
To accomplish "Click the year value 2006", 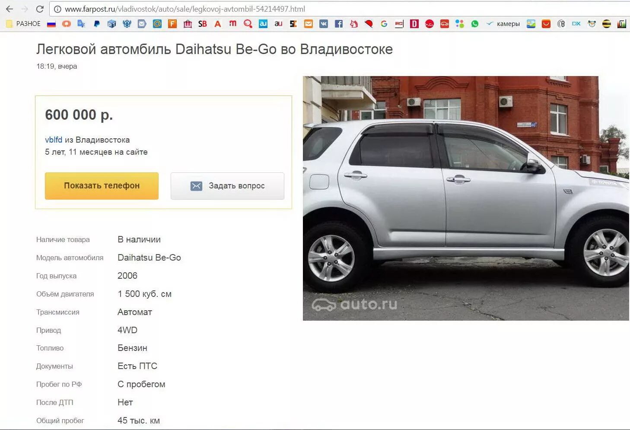I will [x=127, y=276].
